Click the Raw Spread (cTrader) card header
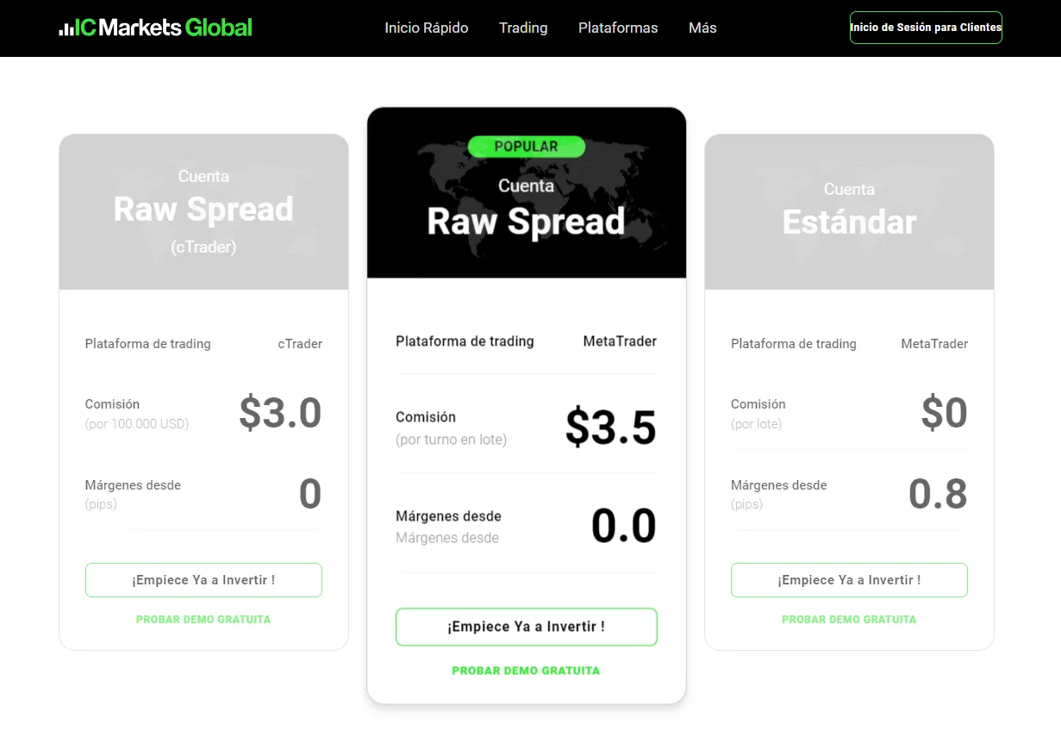Image resolution: width=1061 pixels, height=743 pixels. pos(203,212)
